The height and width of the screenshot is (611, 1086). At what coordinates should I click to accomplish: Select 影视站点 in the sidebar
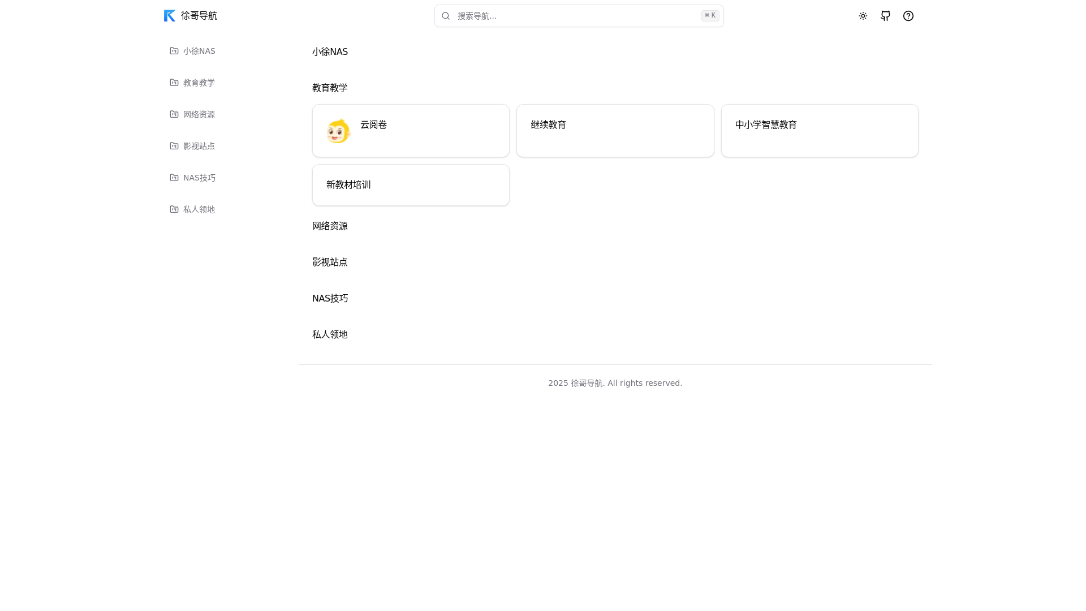pyautogui.click(x=199, y=146)
